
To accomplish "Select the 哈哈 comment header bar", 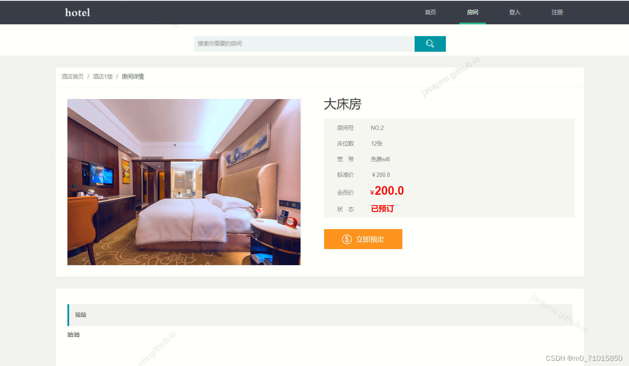I will click(x=320, y=315).
